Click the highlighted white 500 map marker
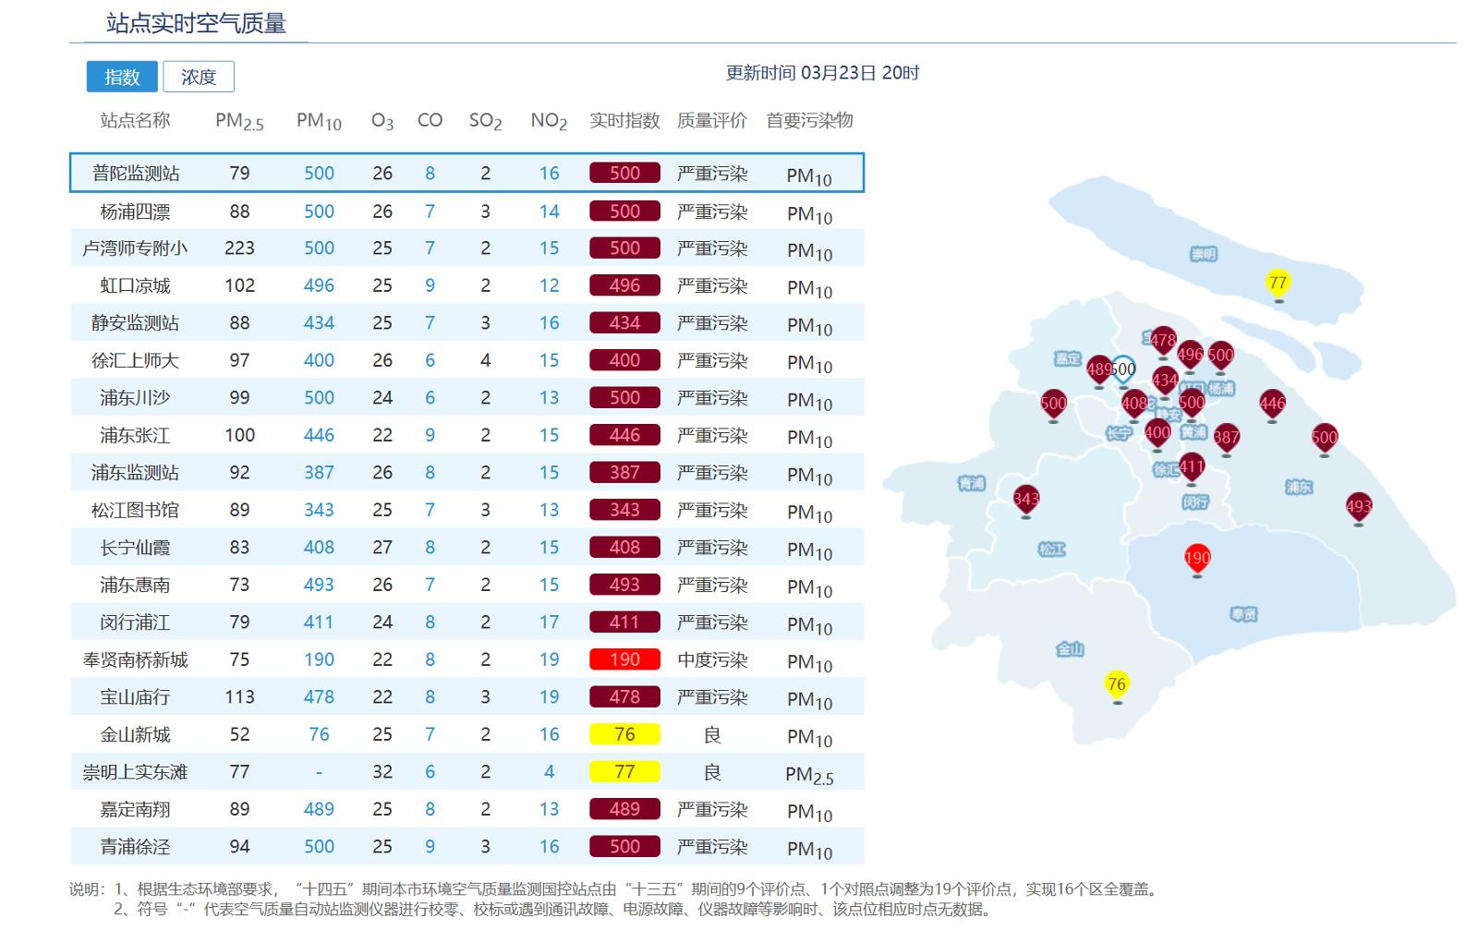 tap(1123, 370)
